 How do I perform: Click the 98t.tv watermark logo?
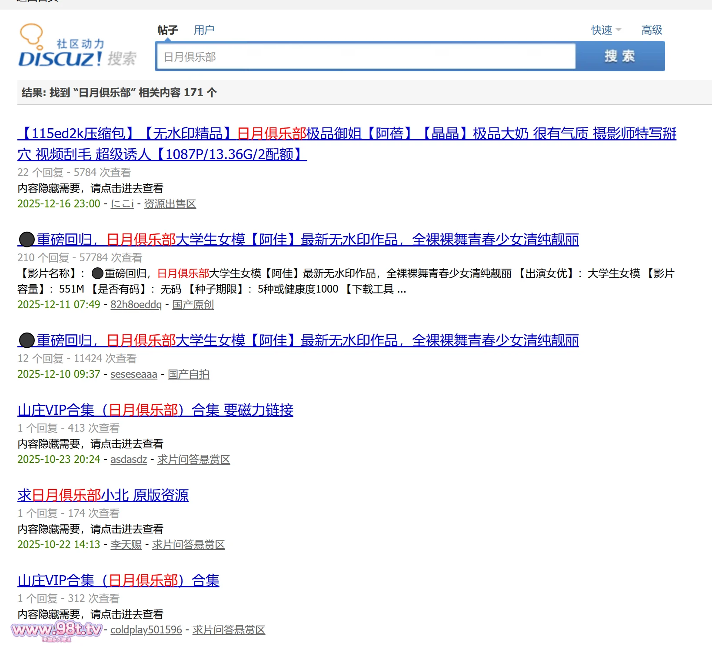pyautogui.click(x=57, y=630)
